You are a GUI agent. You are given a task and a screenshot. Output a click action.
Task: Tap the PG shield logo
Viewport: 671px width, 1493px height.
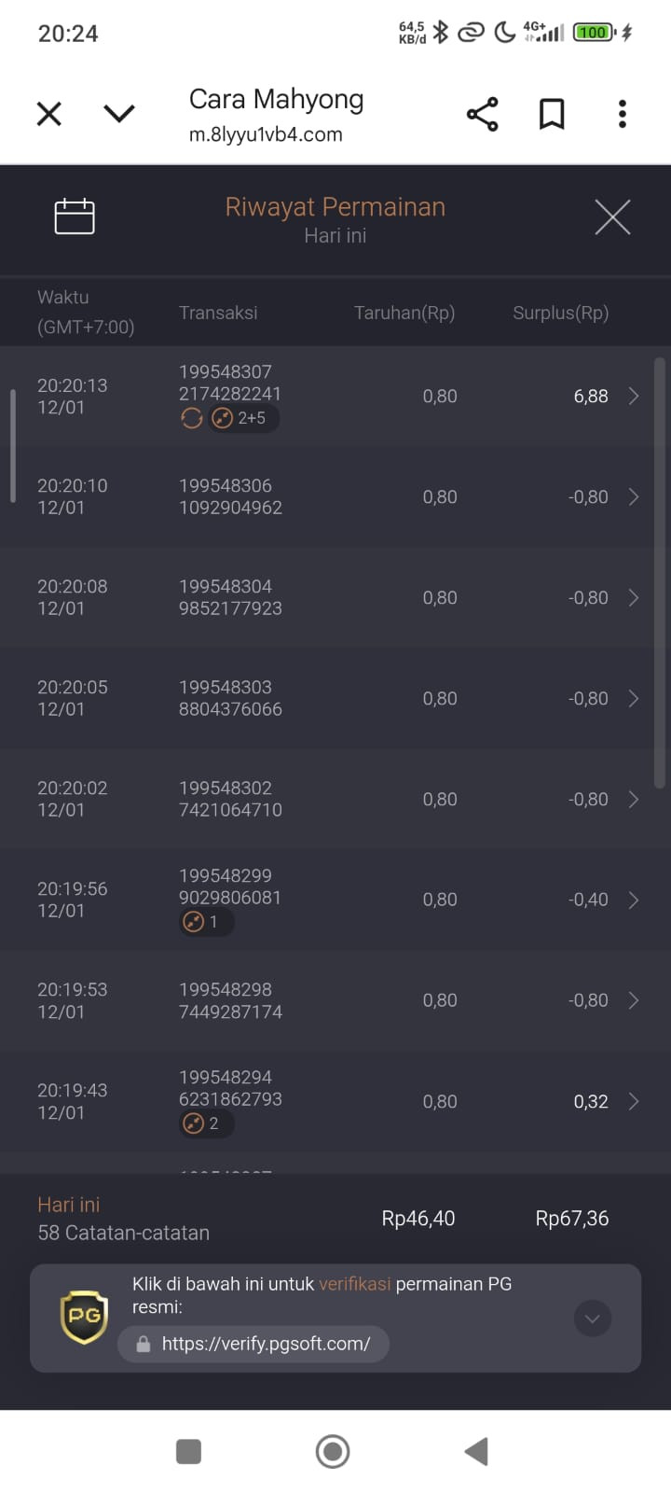tap(84, 1317)
